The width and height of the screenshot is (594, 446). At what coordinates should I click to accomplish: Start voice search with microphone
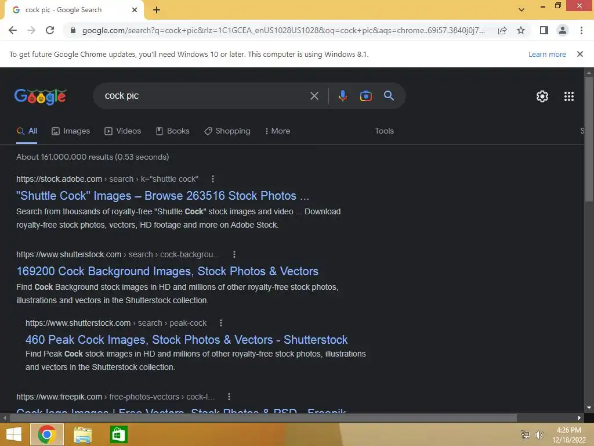tap(342, 96)
